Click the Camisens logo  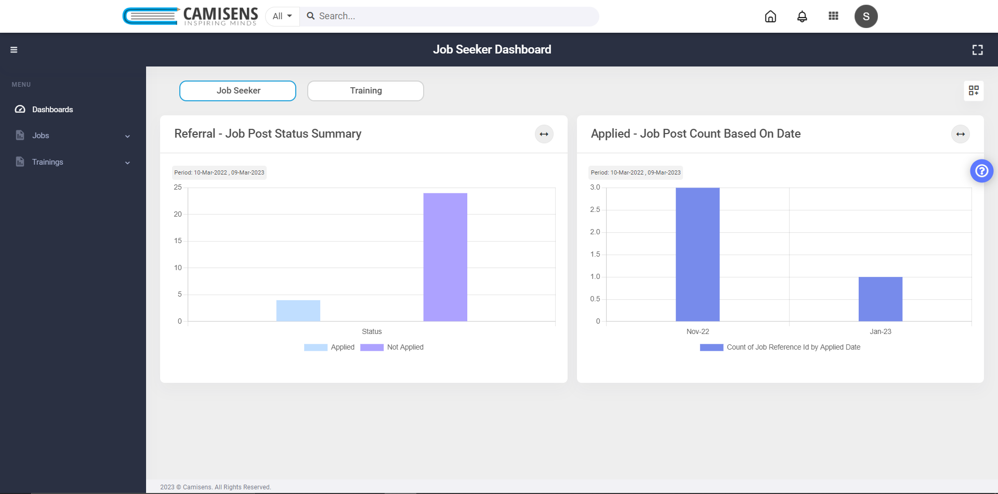(190, 16)
